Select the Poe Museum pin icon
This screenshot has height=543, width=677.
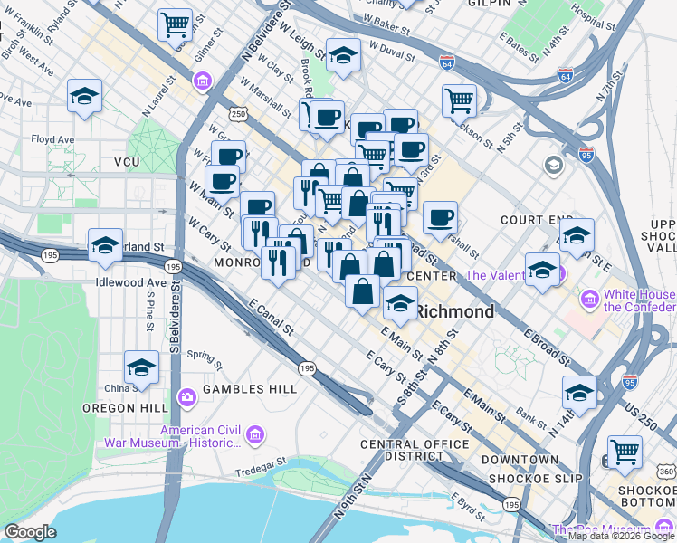click(x=663, y=528)
